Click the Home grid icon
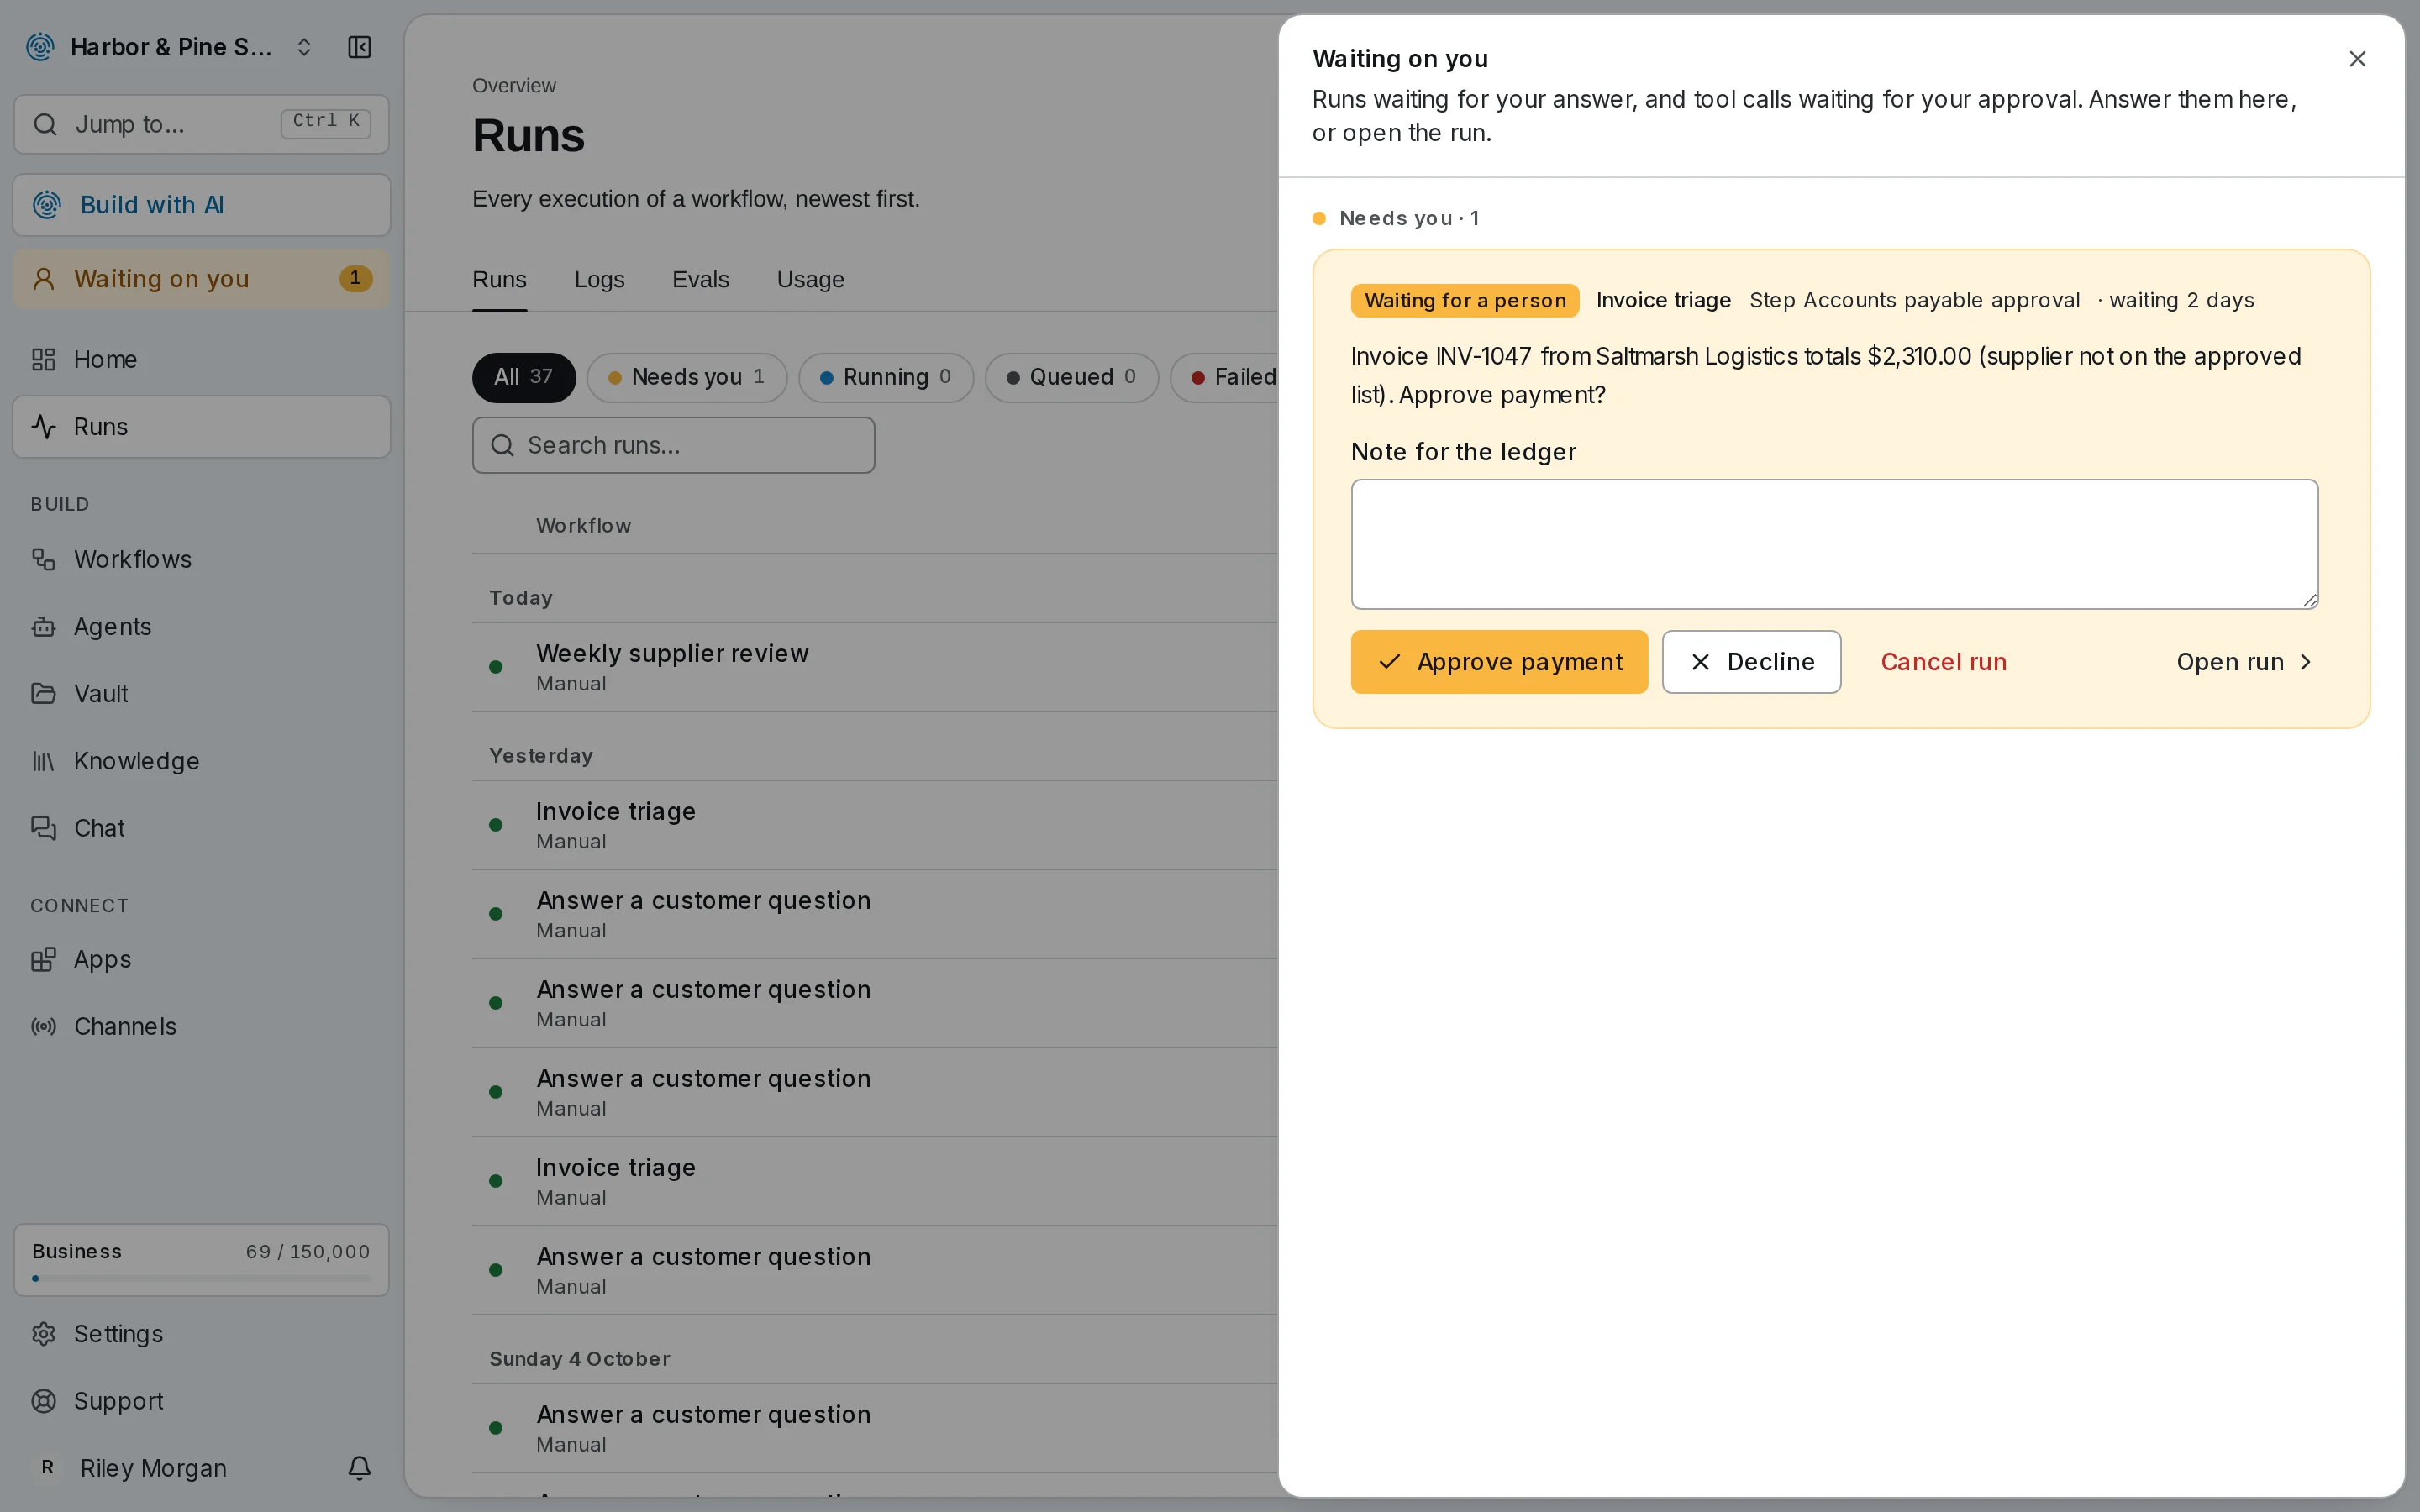This screenshot has width=2420, height=1512. 44,359
